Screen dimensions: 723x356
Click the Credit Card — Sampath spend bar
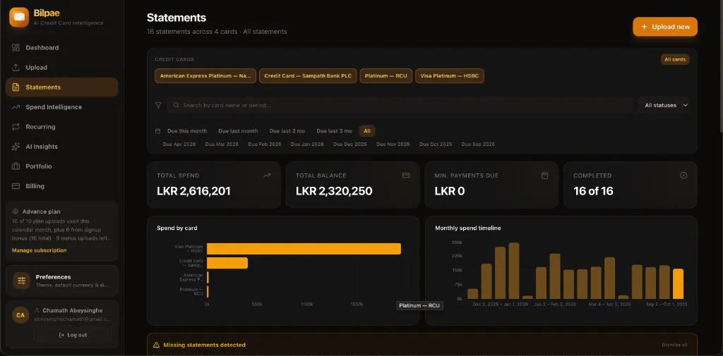coord(227,263)
